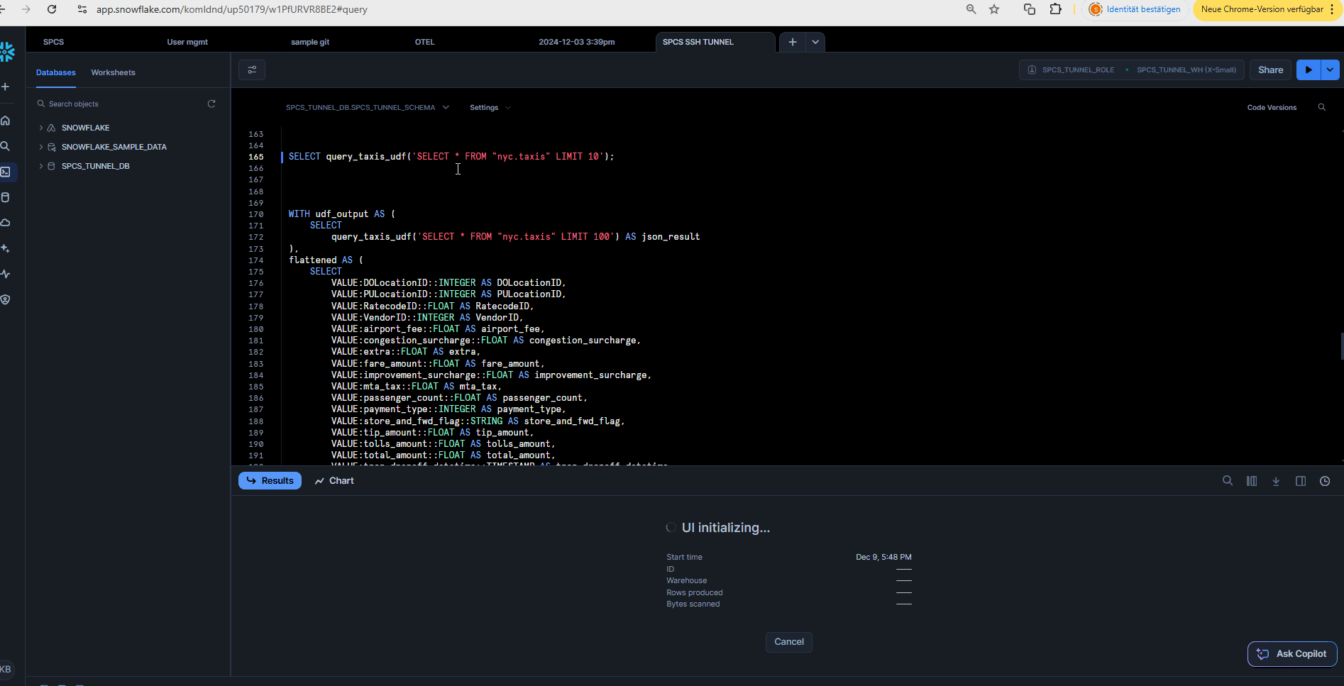Download the query results
Image resolution: width=1344 pixels, height=686 pixels.
coord(1276,480)
